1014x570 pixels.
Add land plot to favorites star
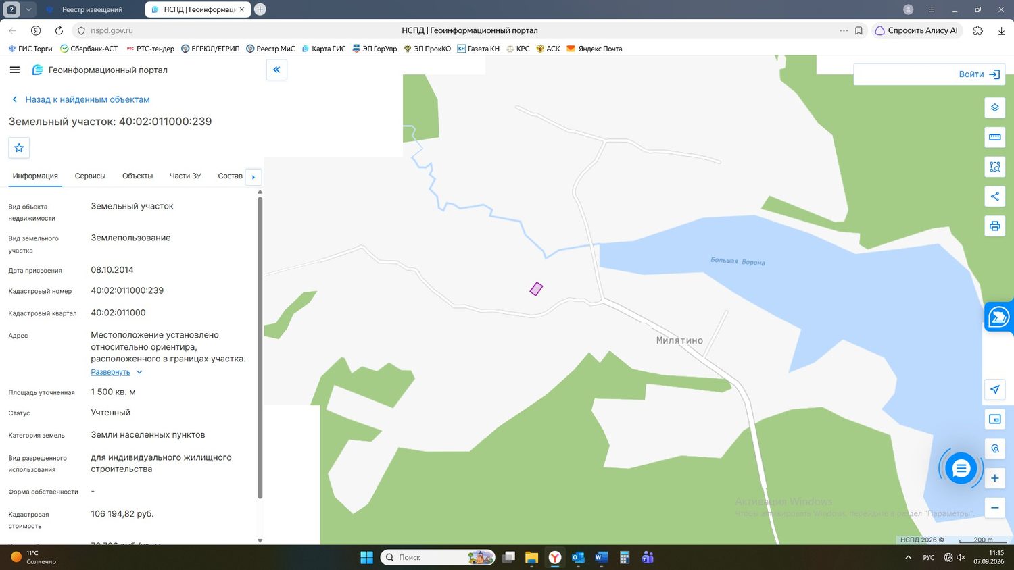pyautogui.click(x=19, y=148)
